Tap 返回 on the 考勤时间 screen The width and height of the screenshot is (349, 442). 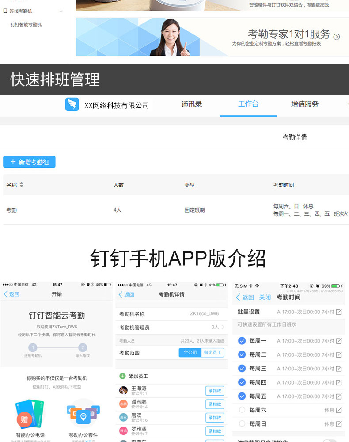[245, 297]
